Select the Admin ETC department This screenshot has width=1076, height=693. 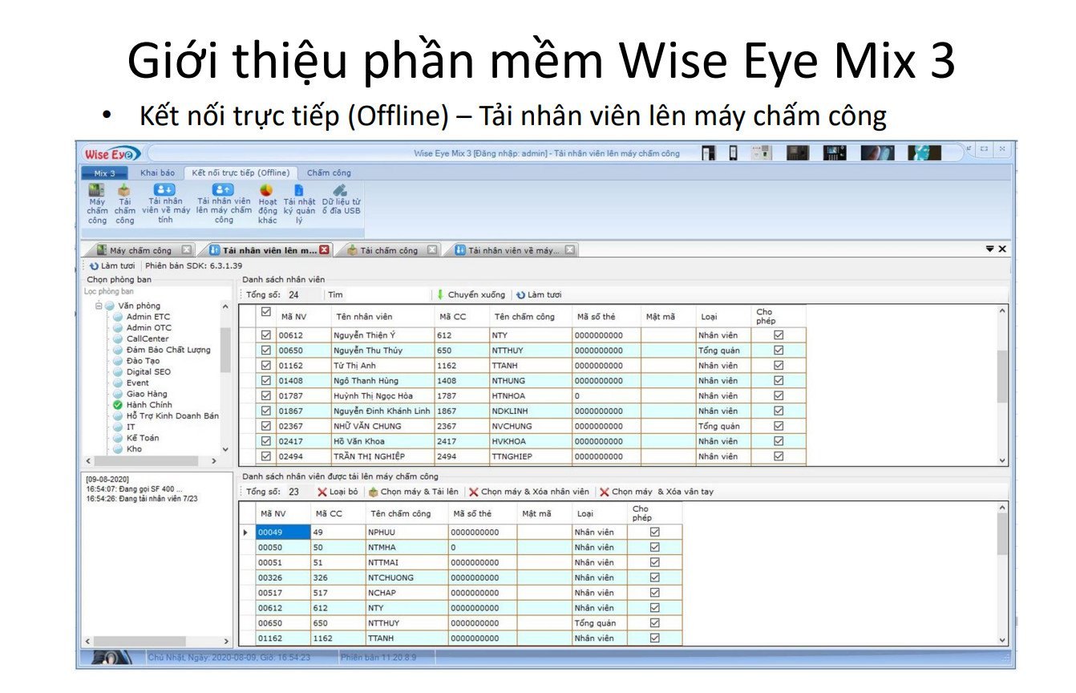point(148,317)
